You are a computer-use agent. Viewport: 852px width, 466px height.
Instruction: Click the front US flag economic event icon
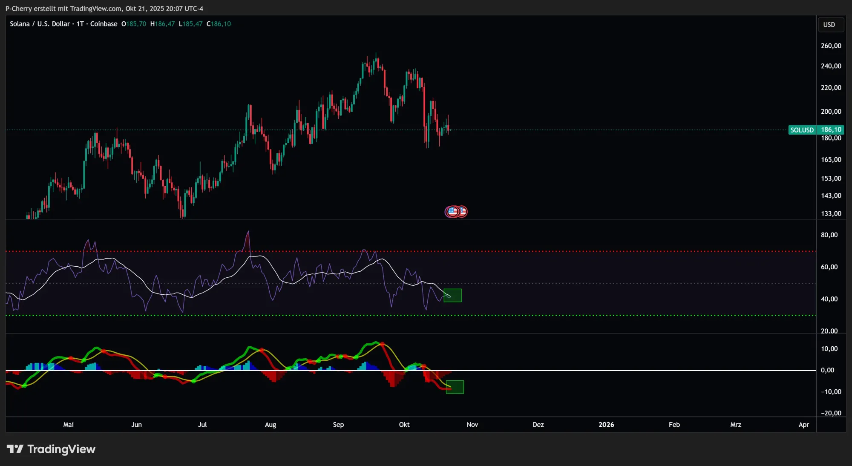tap(452, 211)
